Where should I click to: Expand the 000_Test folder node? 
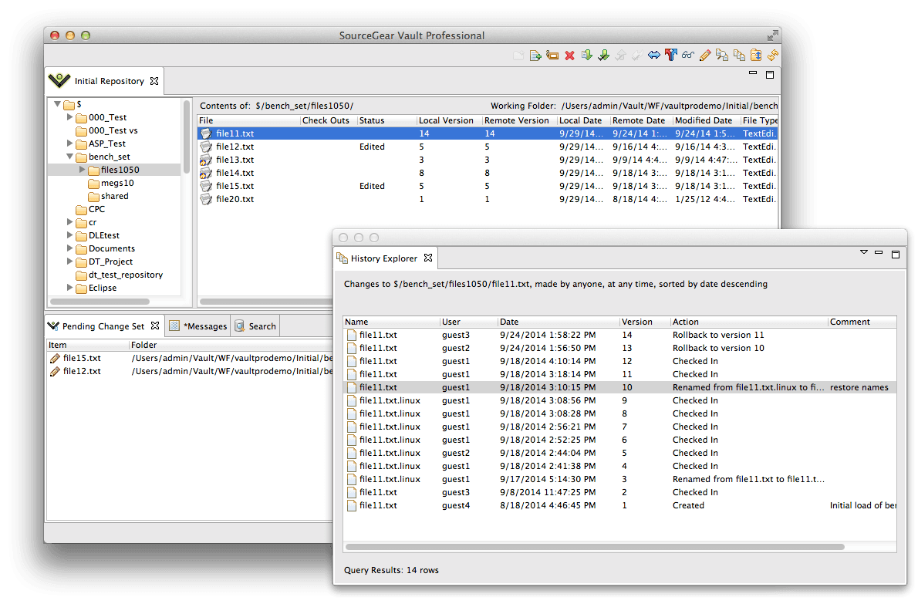click(x=69, y=117)
